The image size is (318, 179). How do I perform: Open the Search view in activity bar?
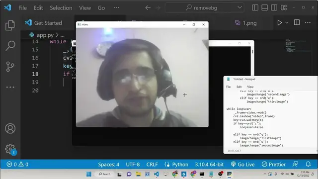10,46
